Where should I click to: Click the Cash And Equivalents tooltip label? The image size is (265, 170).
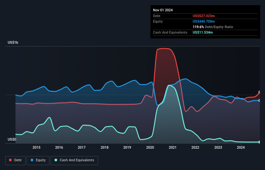(170, 32)
